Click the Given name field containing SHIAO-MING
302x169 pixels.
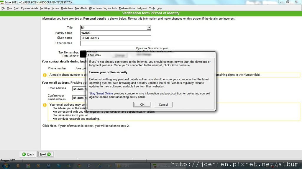click(x=116, y=38)
